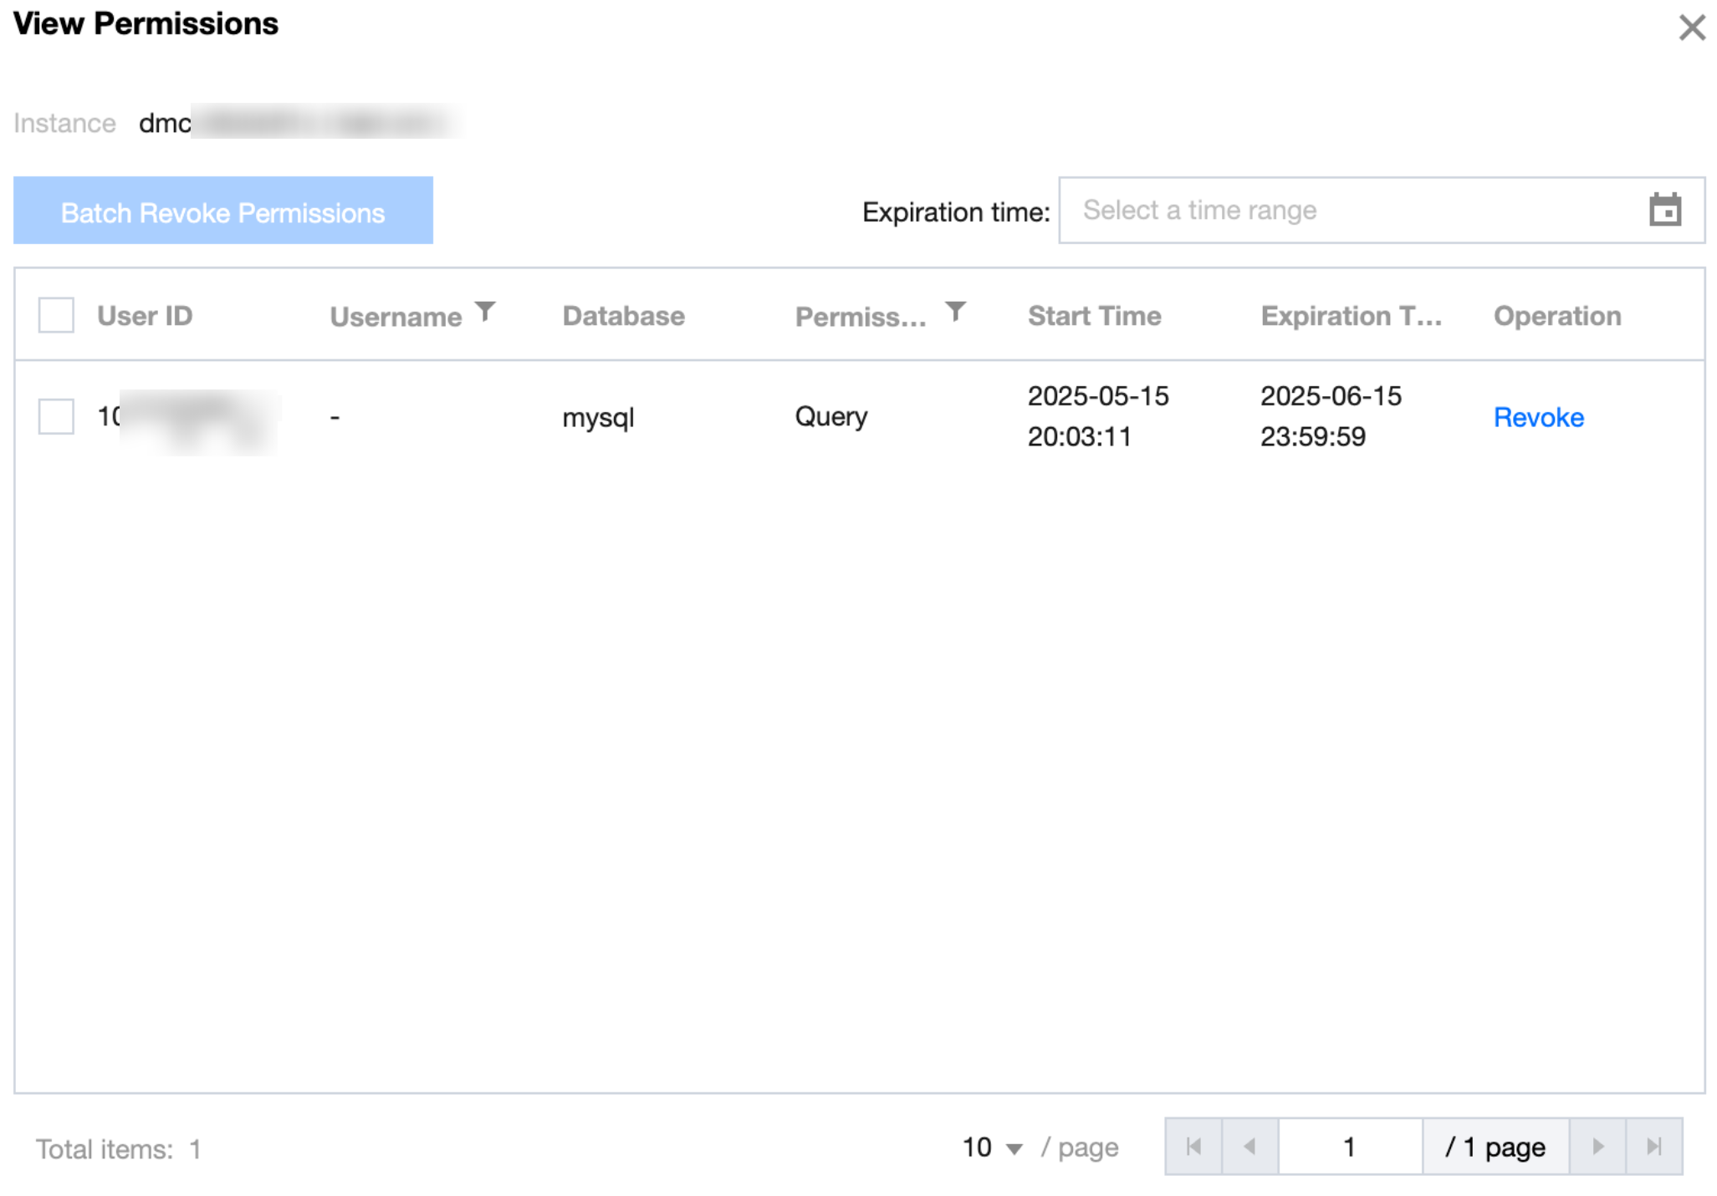Viewport: 1717px width, 1196px height.
Task: Revoke the mysql Query permission
Action: (1538, 417)
